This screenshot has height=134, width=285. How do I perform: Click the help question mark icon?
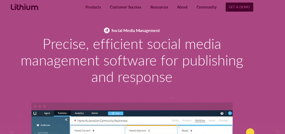coord(222,113)
